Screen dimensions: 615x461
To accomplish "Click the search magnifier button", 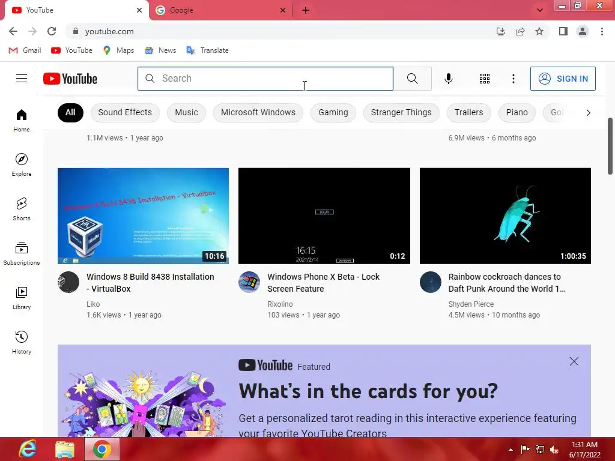I will click(412, 79).
